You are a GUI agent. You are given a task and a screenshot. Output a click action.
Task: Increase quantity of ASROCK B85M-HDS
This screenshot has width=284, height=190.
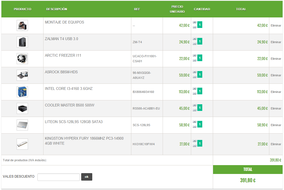tap(194, 72)
